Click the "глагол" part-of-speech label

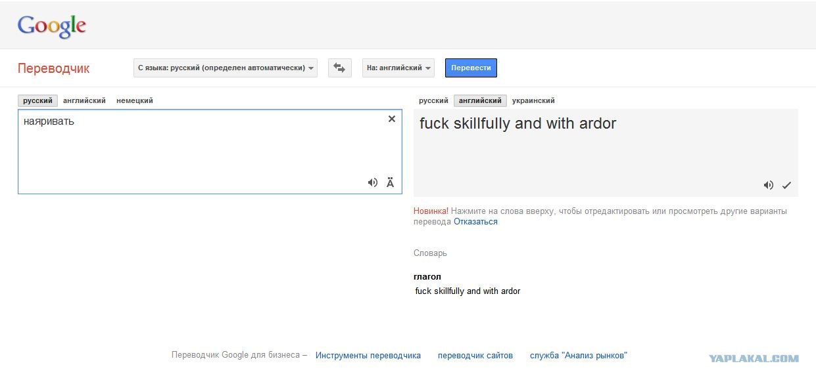[427, 276]
